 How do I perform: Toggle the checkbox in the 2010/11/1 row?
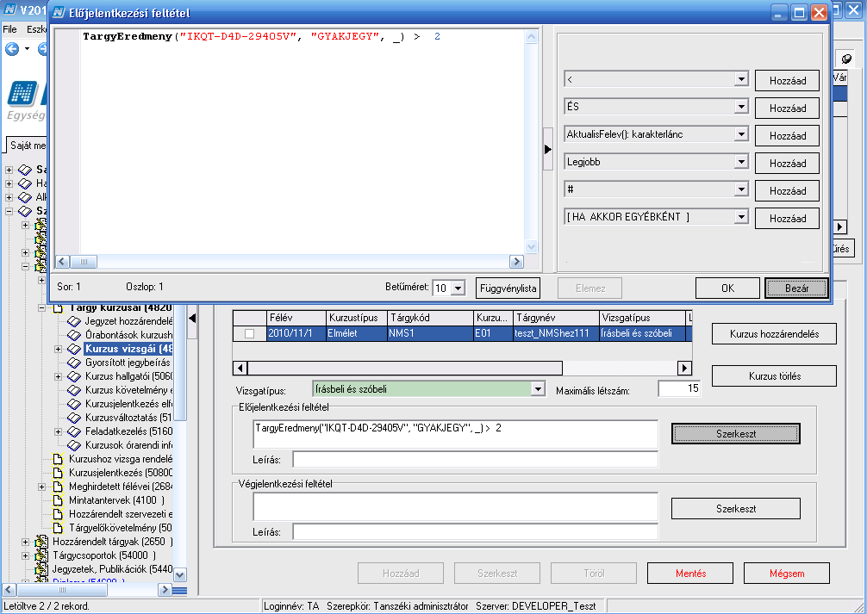(x=249, y=334)
